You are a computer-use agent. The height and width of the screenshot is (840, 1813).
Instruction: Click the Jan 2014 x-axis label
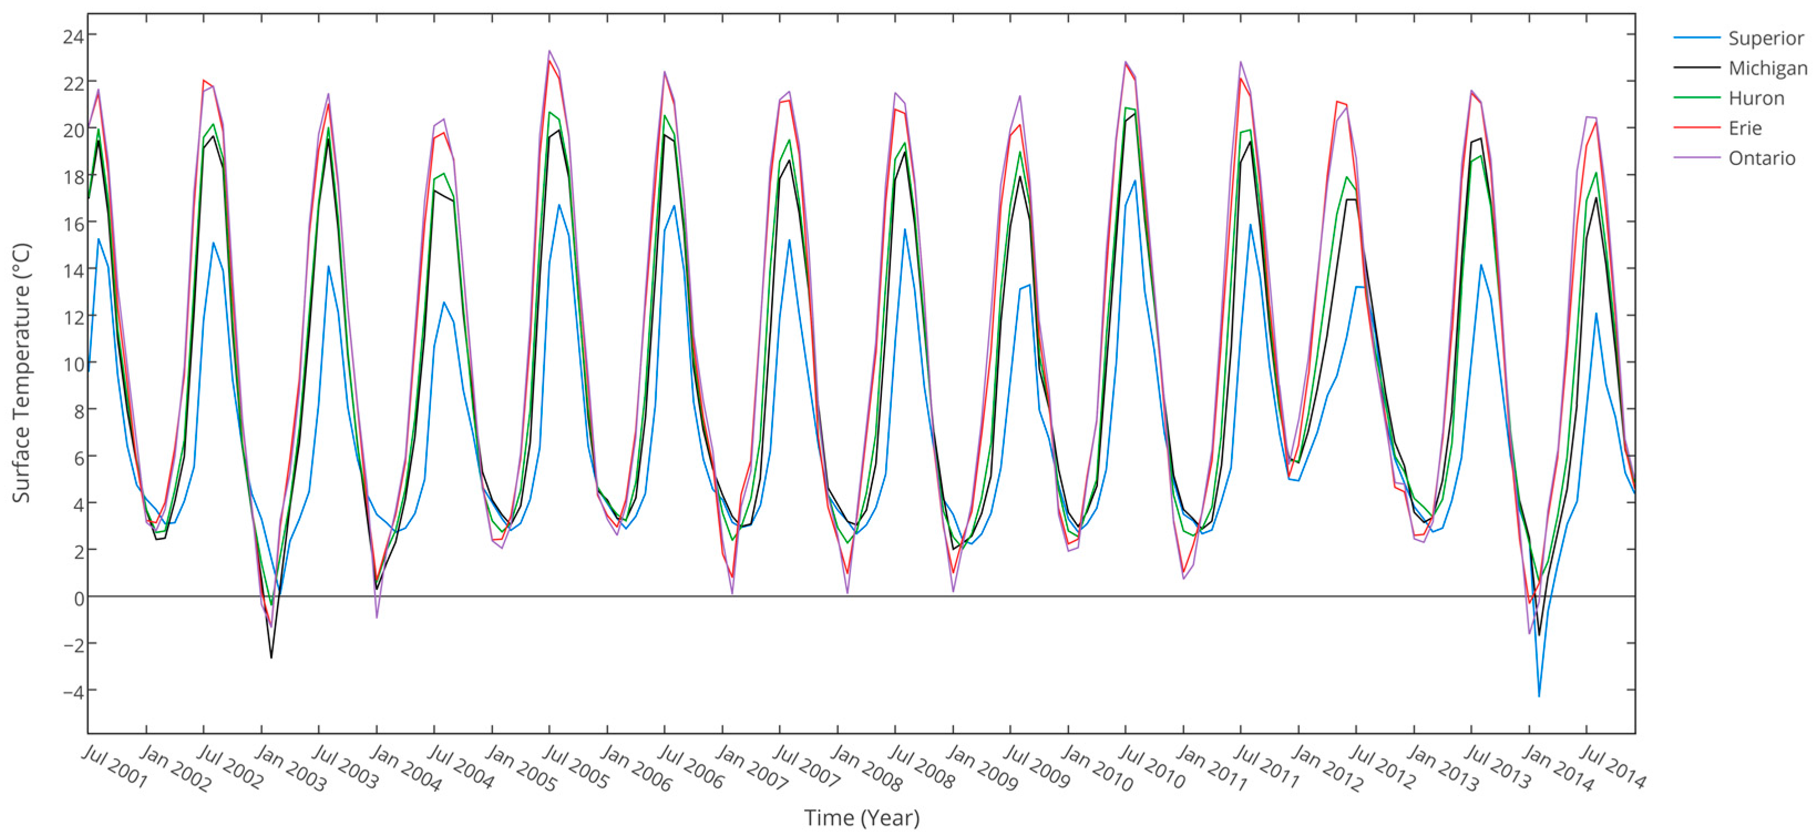click(1558, 769)
